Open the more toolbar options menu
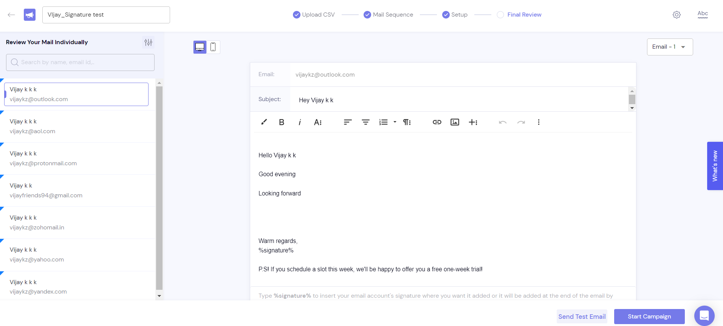The width and height of the screenshot is (723, 326). click(x=539, y=122)
